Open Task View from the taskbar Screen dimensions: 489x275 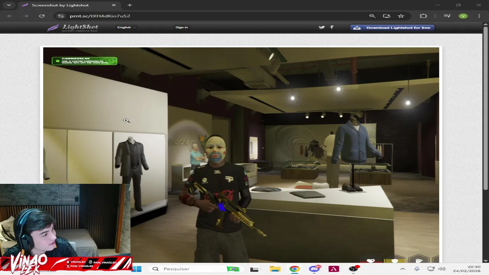point(254,269)
